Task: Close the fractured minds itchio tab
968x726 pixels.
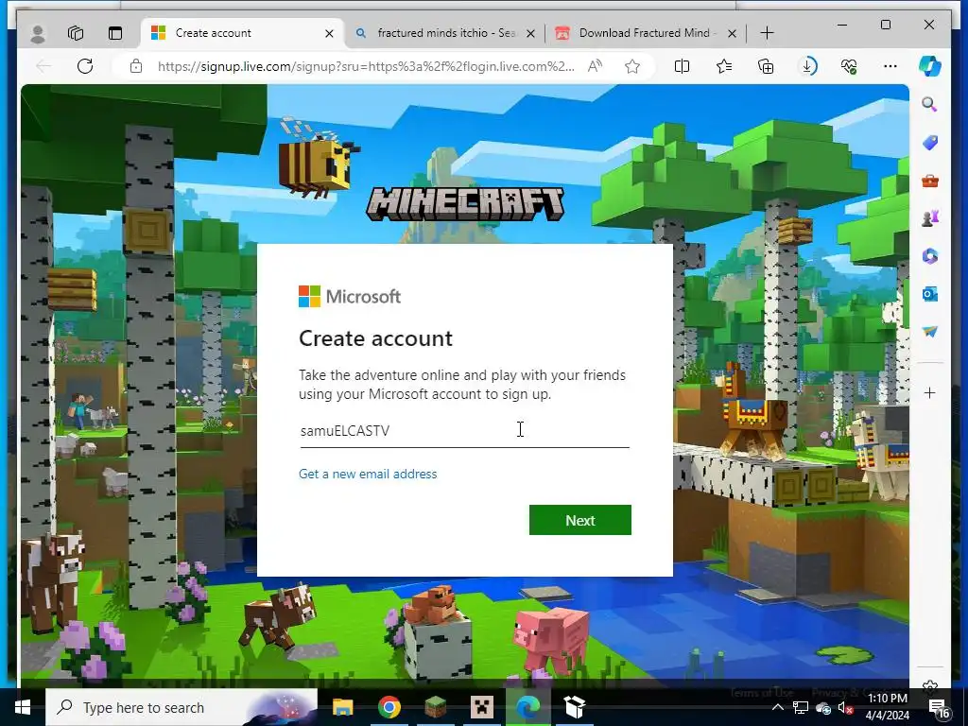Action: coord(530,33)
